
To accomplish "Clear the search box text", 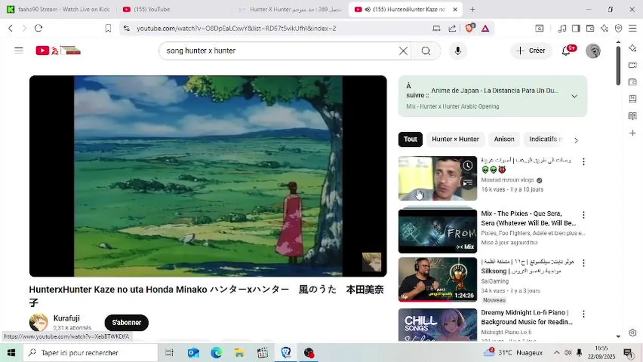I will pos(403,51).
